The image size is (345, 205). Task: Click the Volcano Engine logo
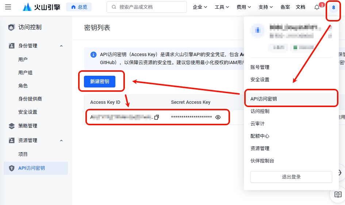(x=42, y=7)
